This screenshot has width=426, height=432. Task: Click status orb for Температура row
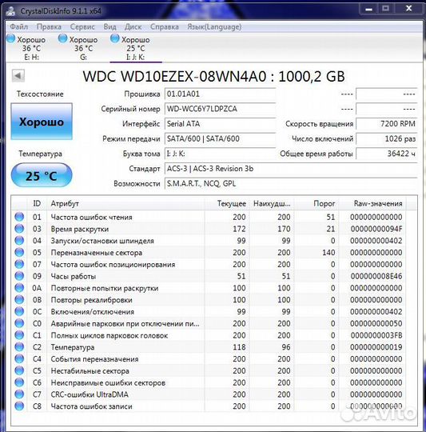19,347
